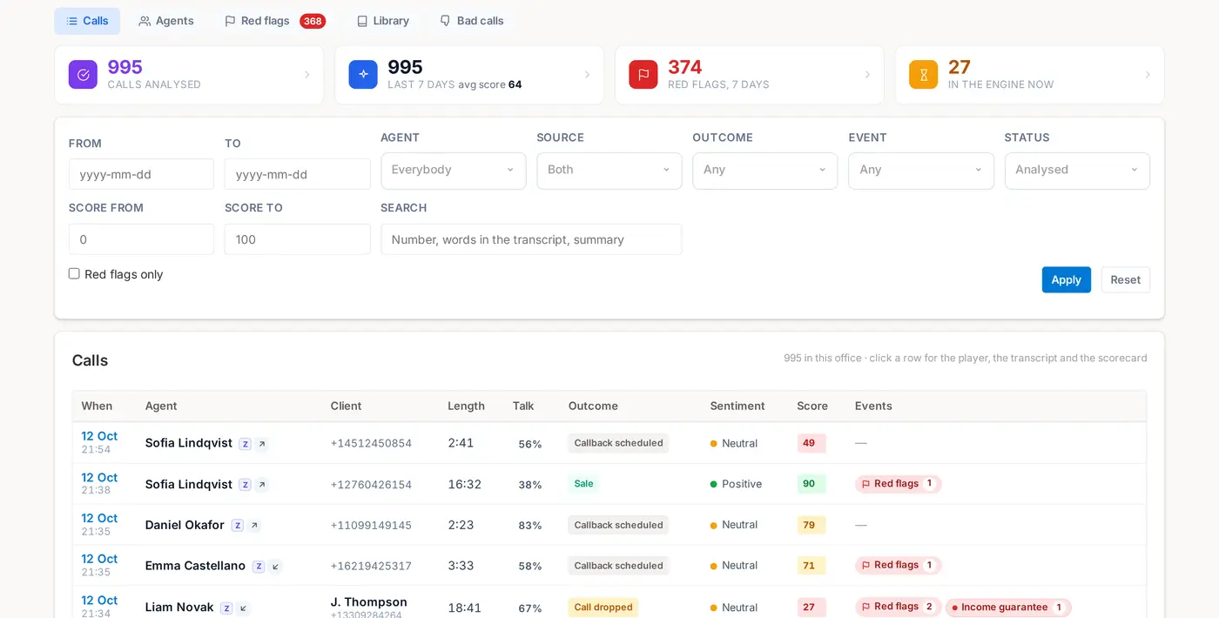Viewport: 1219px width, 618px height.
Task: Enable the Red flags only checkbox
Action: coord(74,273)
